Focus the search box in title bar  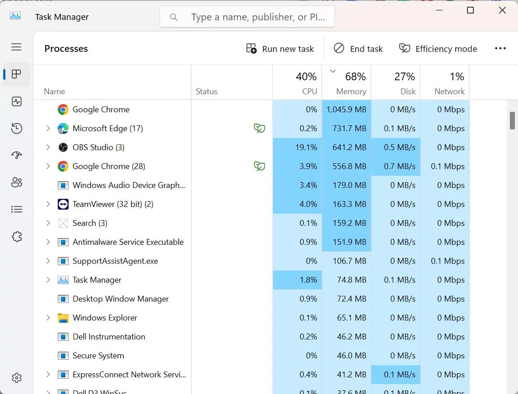click(247, 17)
